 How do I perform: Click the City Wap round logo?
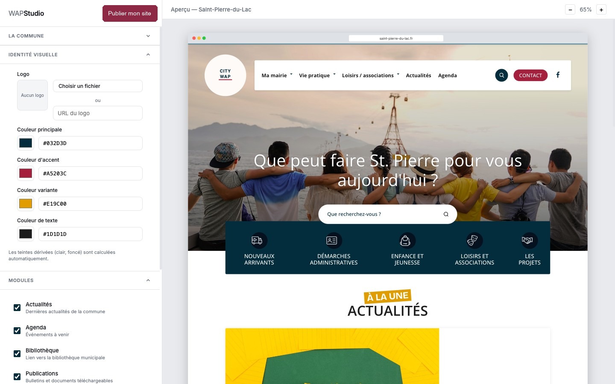[225, 75]
